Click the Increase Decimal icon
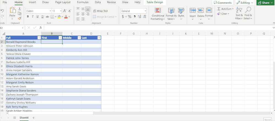275x121 pixels. [x=140, y=17]
